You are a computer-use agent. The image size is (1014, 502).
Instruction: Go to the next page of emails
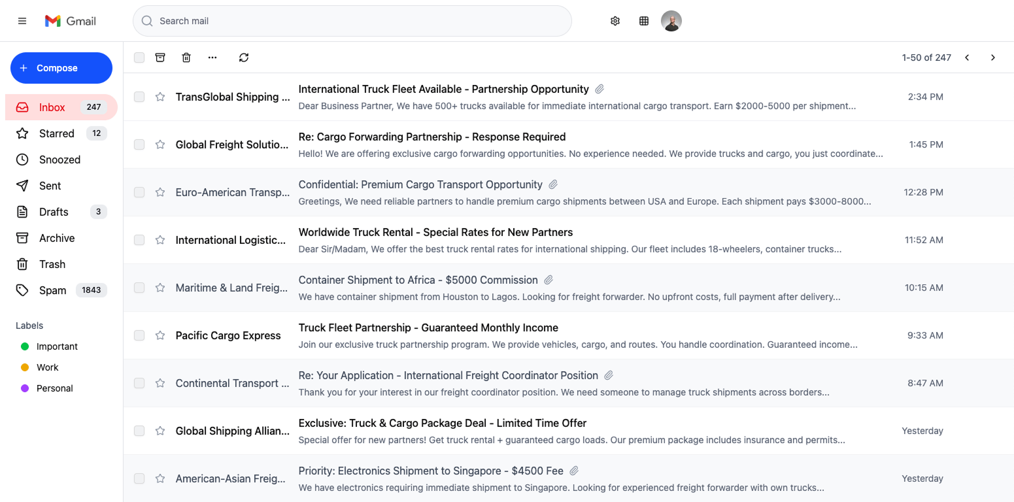pos(992,58)
